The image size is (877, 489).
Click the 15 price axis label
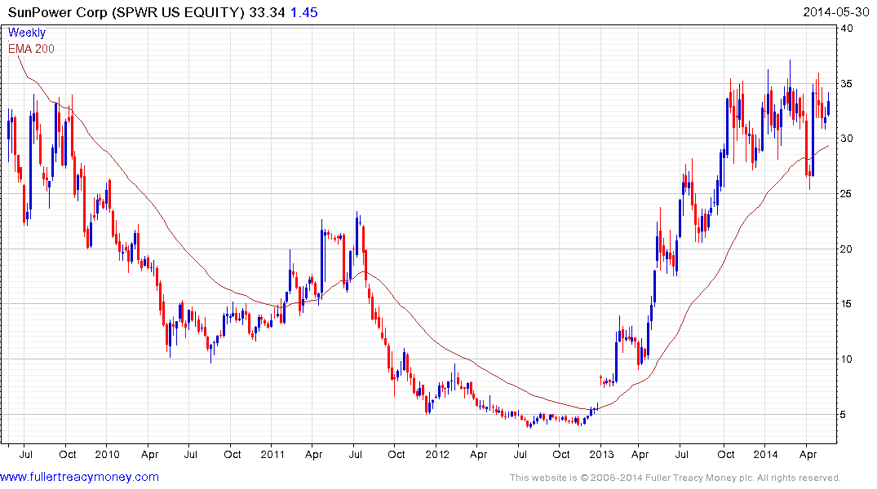(x=847, y=304)
